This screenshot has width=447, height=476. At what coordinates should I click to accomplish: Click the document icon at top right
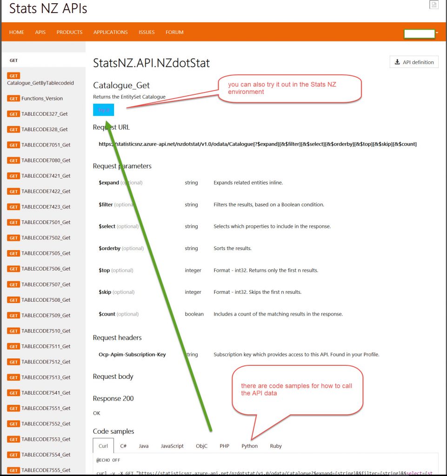(434, 5)
